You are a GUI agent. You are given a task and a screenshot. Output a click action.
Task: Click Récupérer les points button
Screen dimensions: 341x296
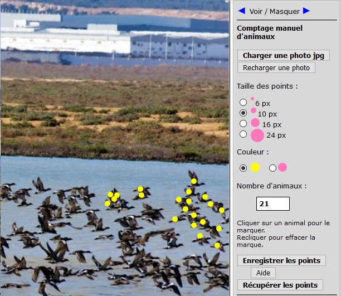tap(280, 285)
